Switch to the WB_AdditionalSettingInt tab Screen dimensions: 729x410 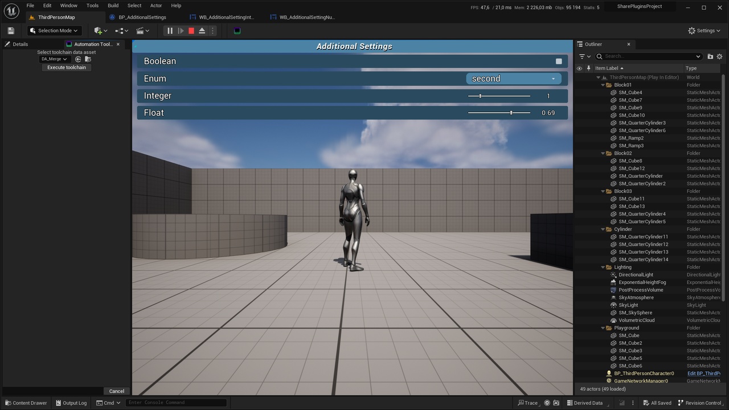(x=226, y=17)
